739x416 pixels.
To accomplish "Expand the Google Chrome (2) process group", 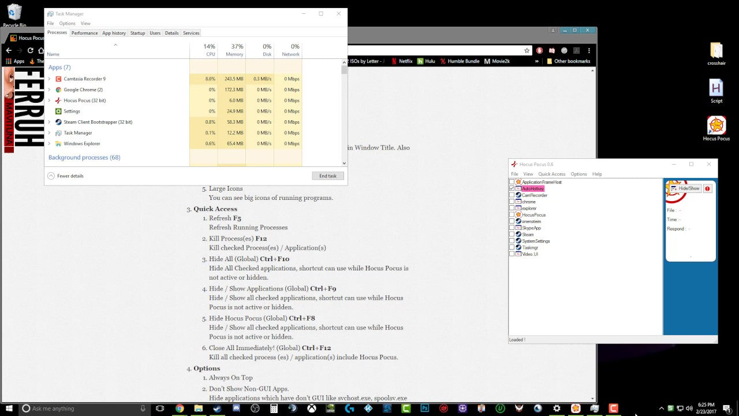I will tap(49, 90).
